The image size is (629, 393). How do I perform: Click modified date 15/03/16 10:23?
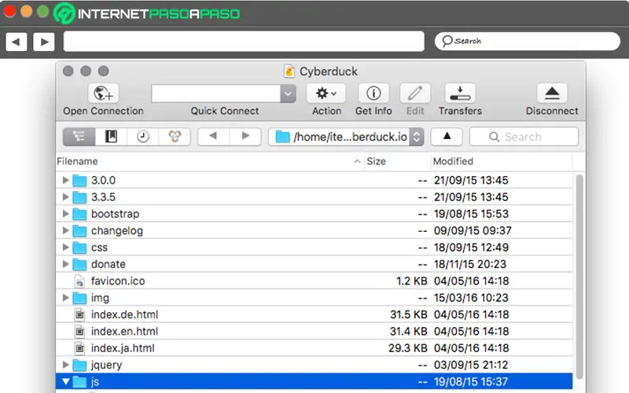click(471, 298)
